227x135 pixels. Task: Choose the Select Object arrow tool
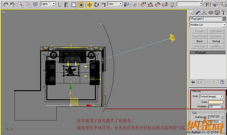(60, 4)
